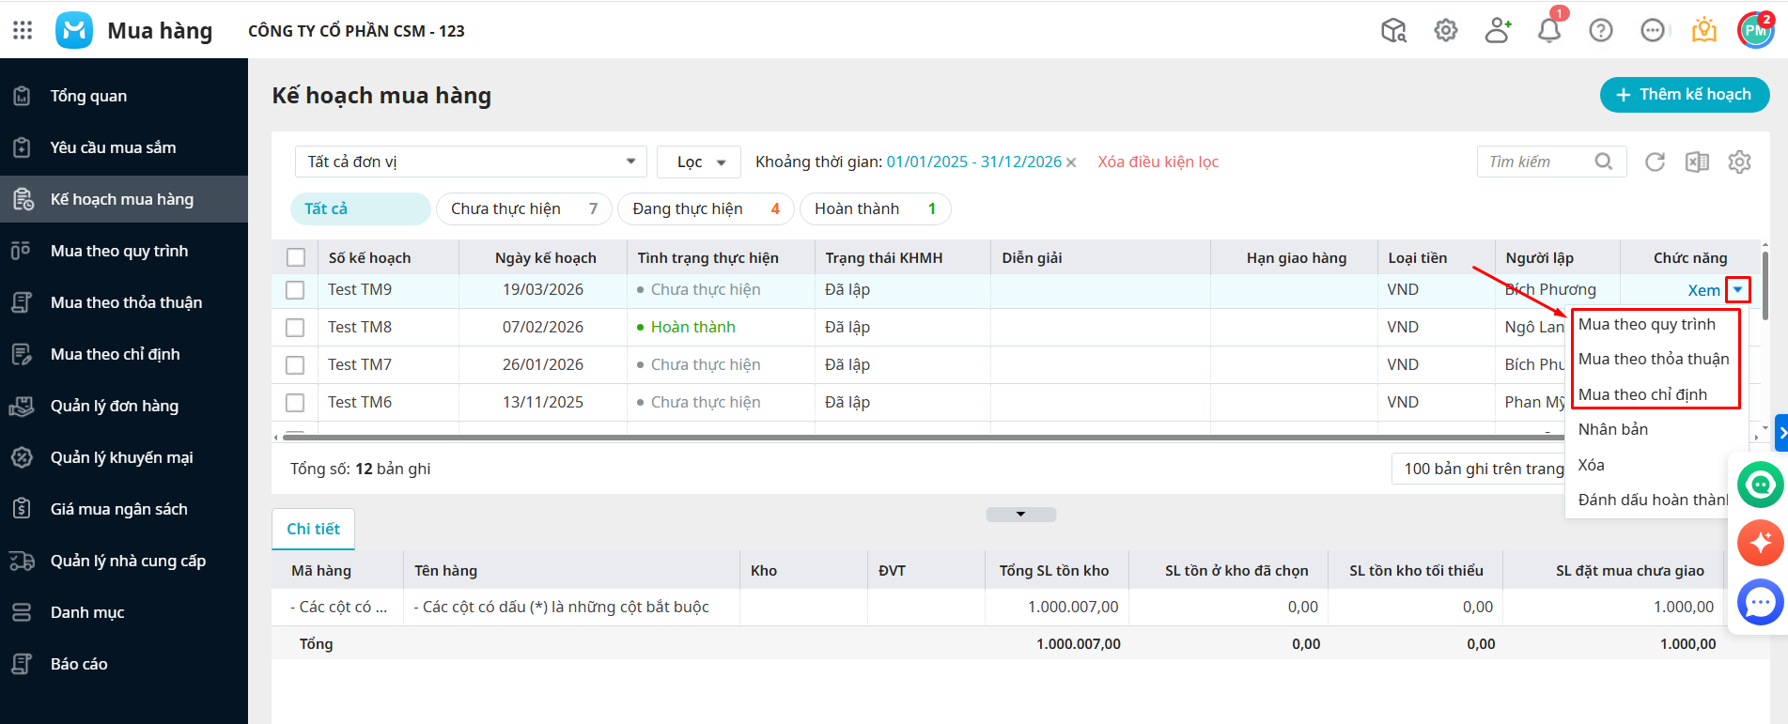Change the 100 bản ghi trên trang selector
Screen dimensions: 1788x724
[1479, 469]
